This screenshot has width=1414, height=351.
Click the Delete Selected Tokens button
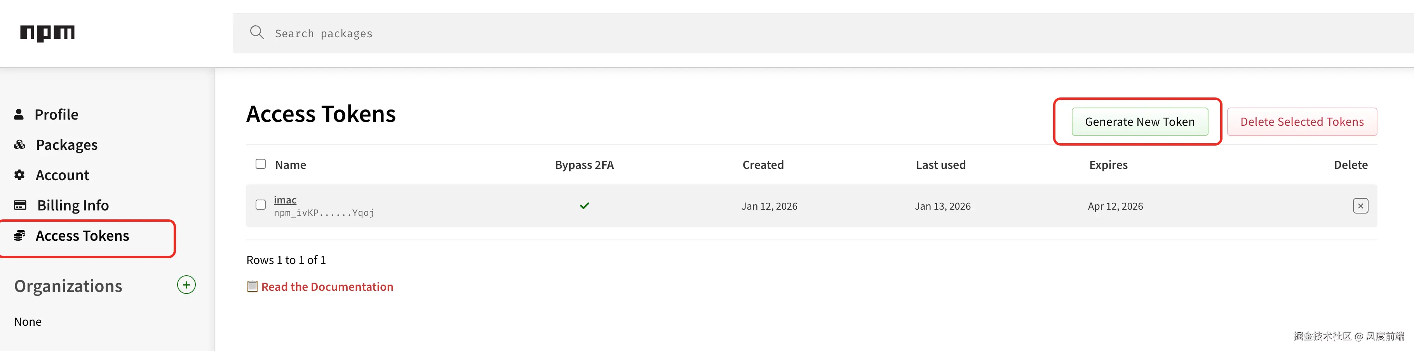click(1301, 122)
